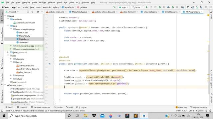Open the Gradle panel on the right edge
Screen dimensions: 213x119
pos(211,15)
